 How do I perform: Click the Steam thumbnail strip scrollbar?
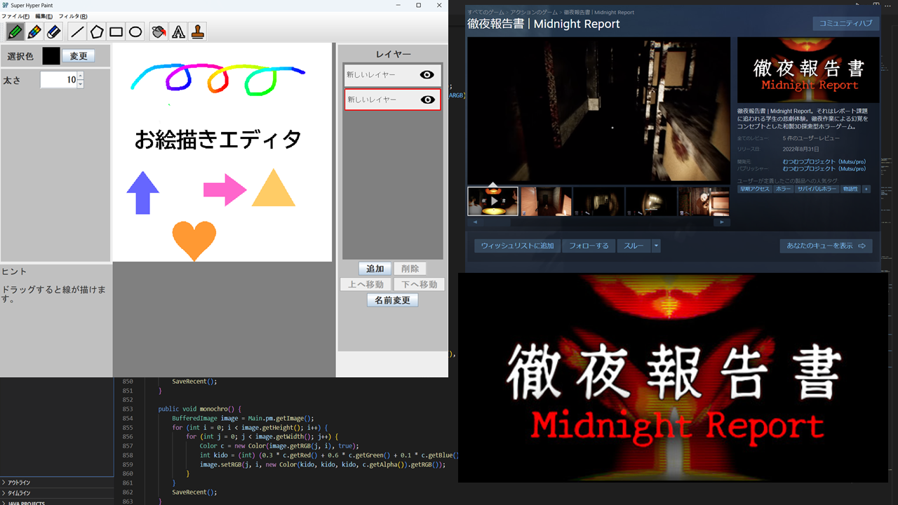pyautogui.click(x=598, y=222)
